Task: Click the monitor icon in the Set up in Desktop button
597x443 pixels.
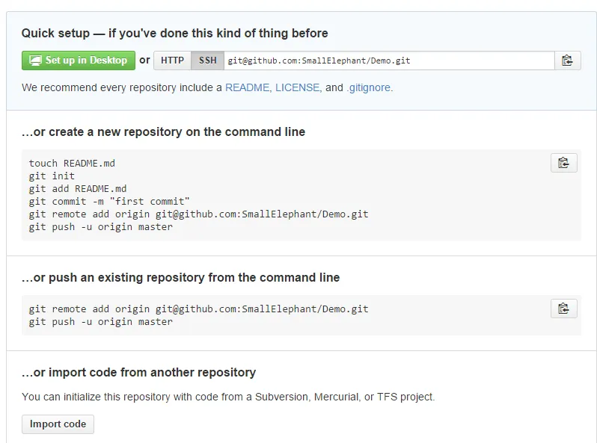Action: pos(35,61)
